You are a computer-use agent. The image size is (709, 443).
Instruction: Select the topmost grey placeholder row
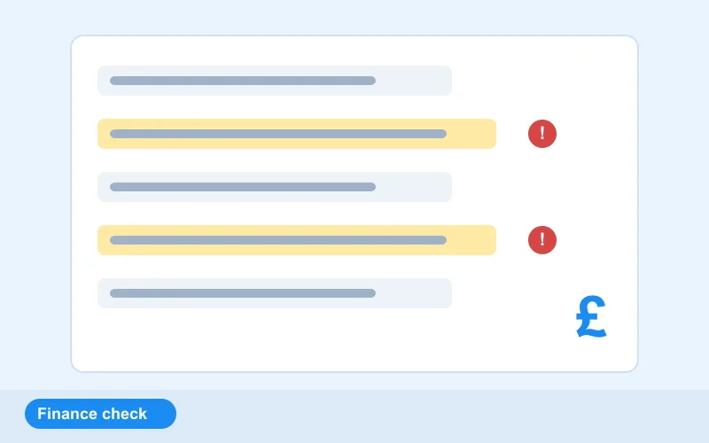[x=275, y=81]
